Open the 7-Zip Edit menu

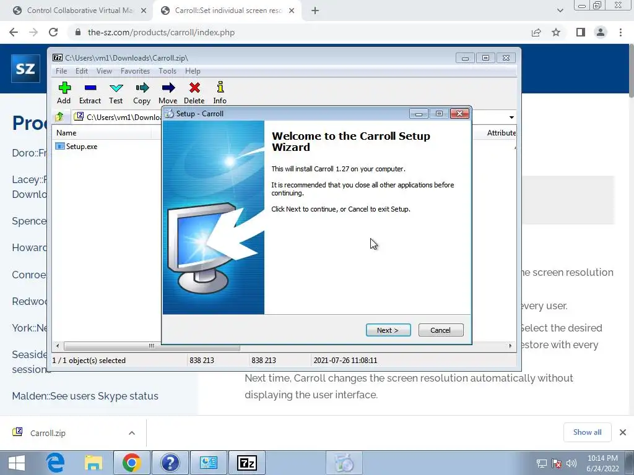click(x=82, y=71)
